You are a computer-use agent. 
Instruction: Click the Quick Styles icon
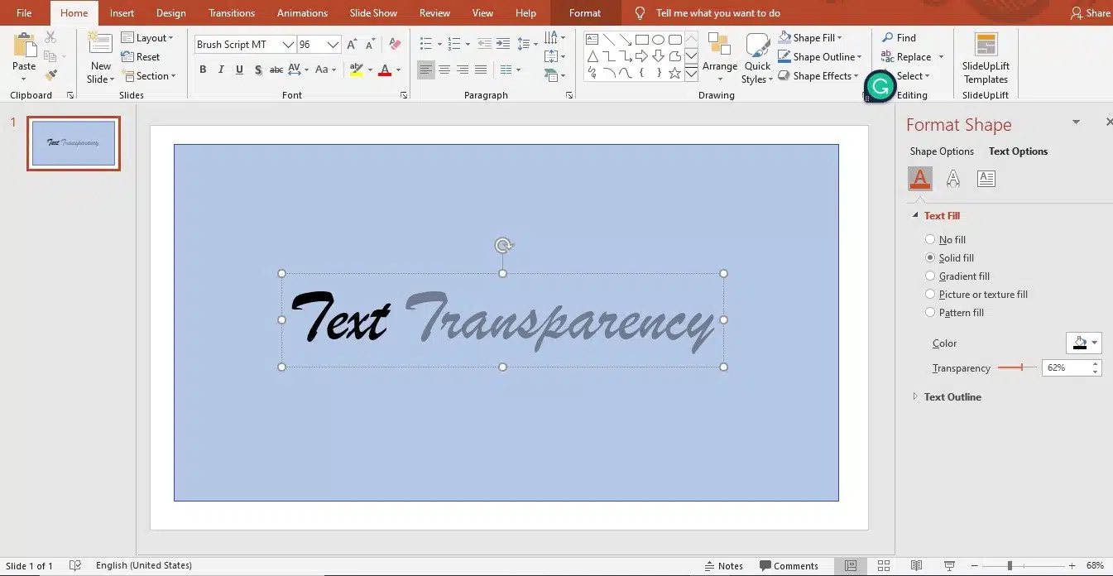[756, 56]
